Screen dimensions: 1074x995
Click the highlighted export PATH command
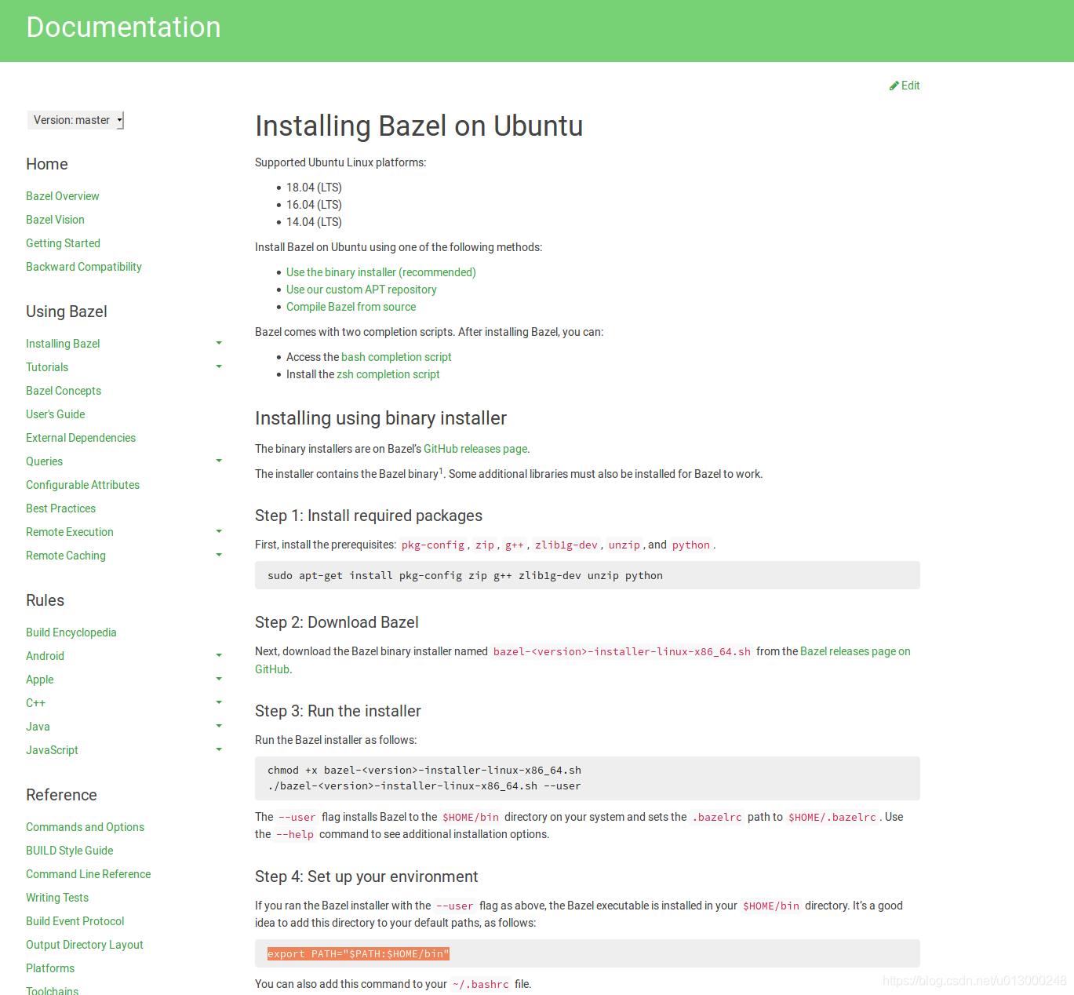(359, 953)
